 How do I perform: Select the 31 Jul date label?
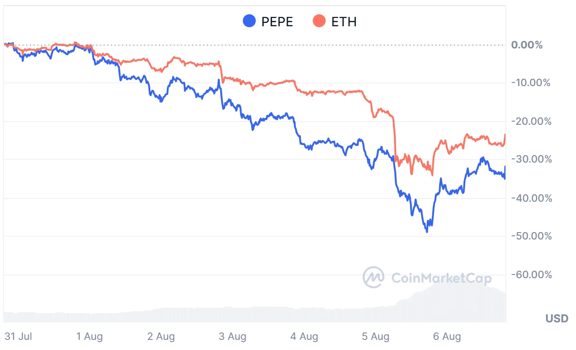[x=18, y=337]
